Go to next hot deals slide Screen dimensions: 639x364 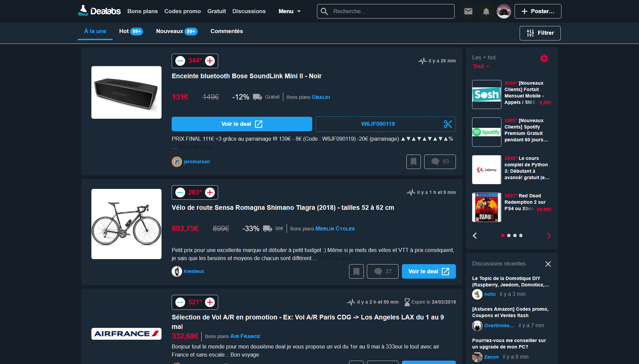(x=549, y=235)
